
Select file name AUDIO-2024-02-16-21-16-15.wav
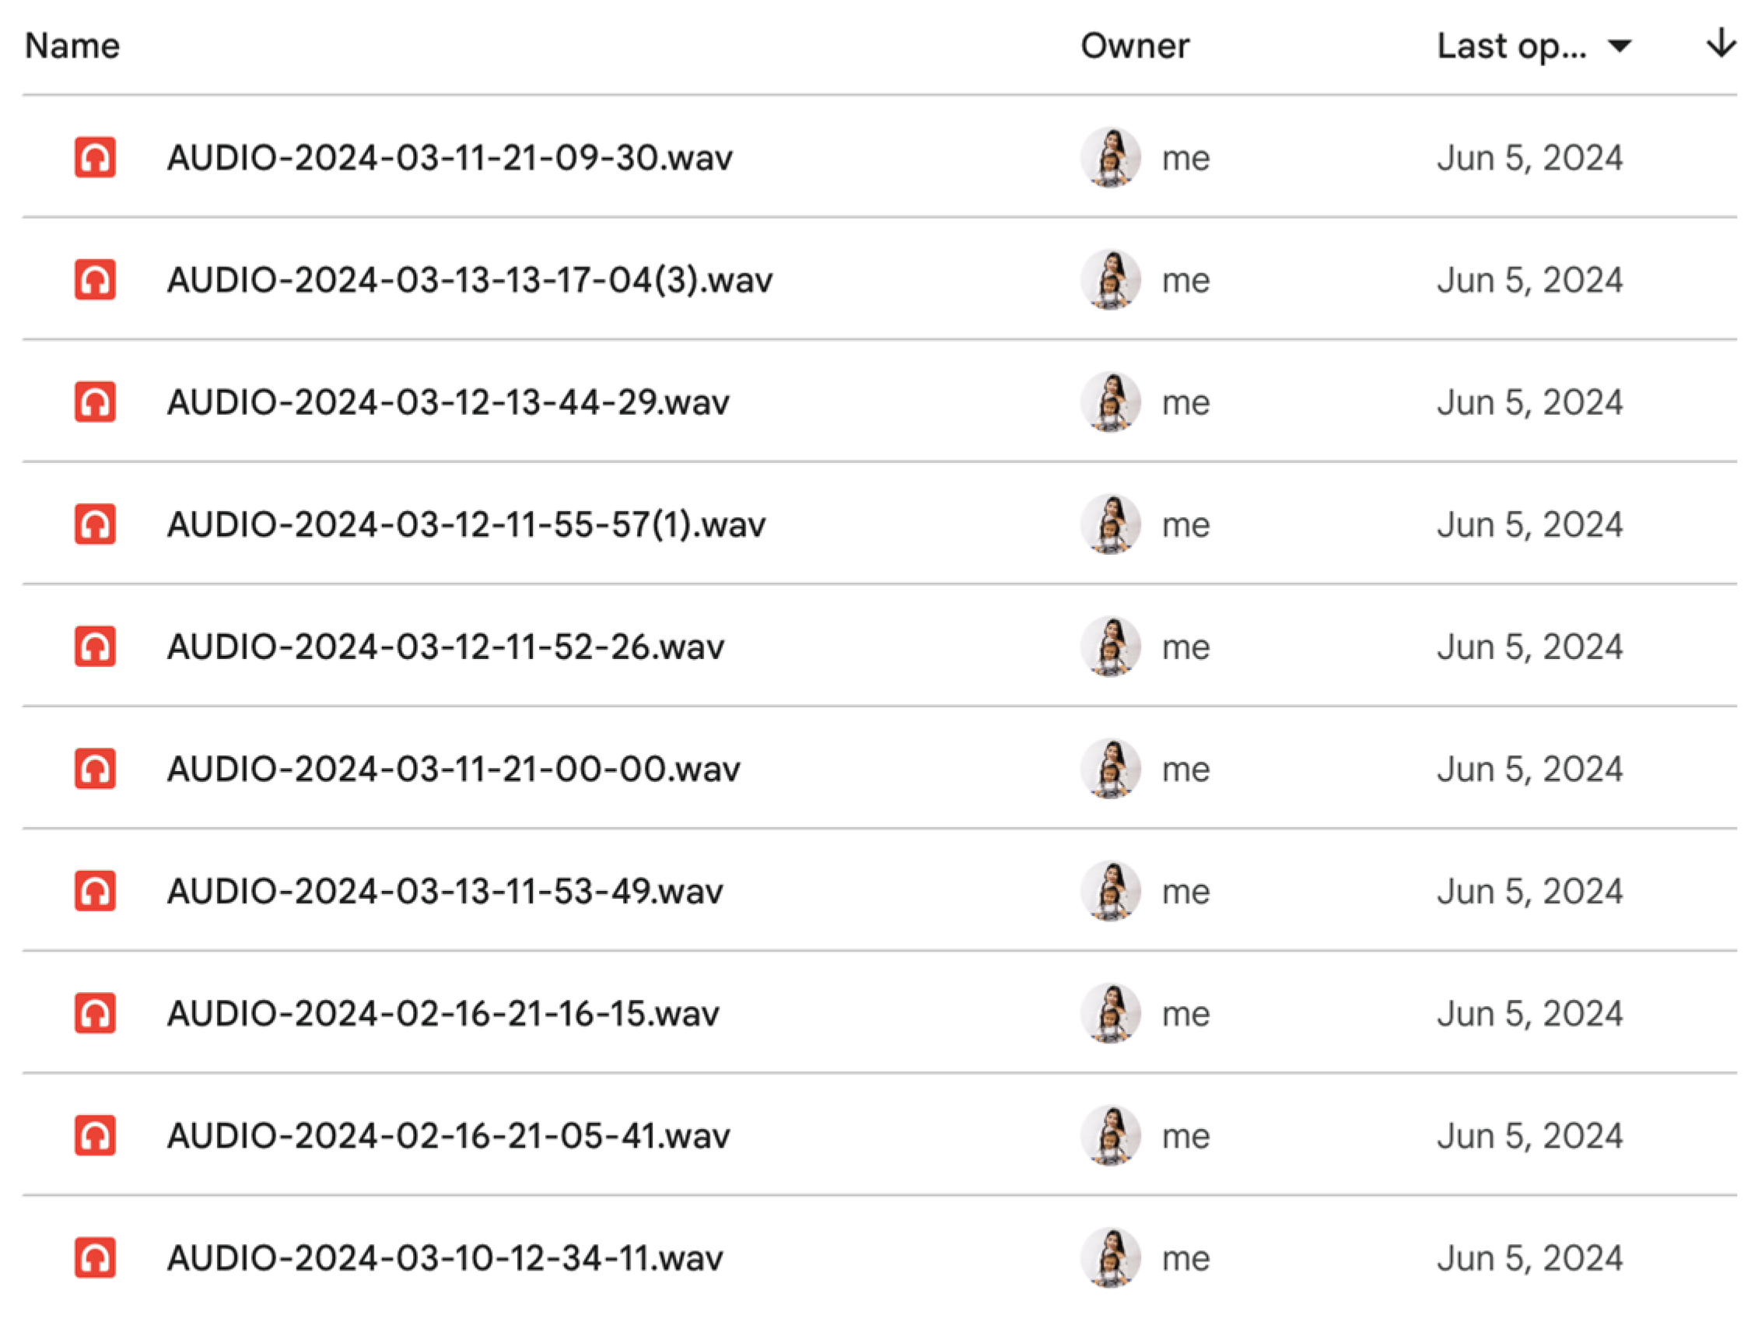point(443,1014)
